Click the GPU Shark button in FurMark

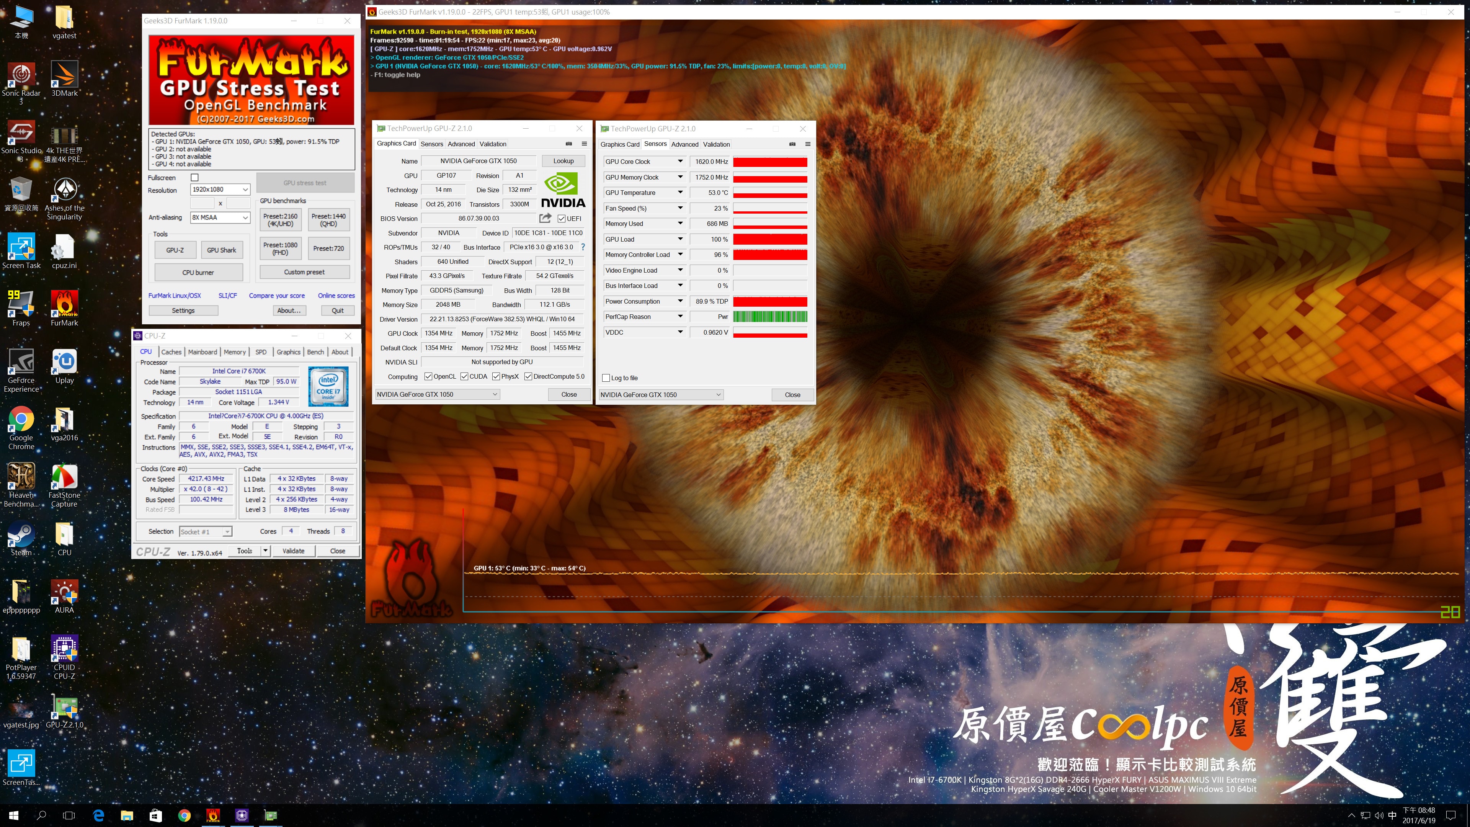(221, 250)
